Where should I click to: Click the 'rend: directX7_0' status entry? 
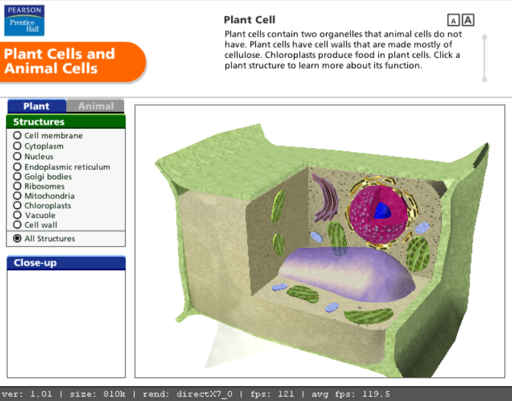[x=187, y=394]
